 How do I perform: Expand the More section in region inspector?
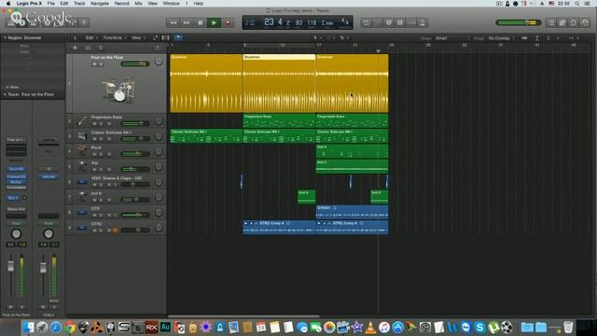pyautogui.click(x=7, y=87)
